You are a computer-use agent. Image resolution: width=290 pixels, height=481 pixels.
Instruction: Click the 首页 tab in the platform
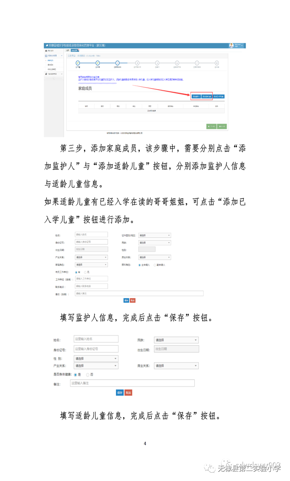(x=68, y=50)
